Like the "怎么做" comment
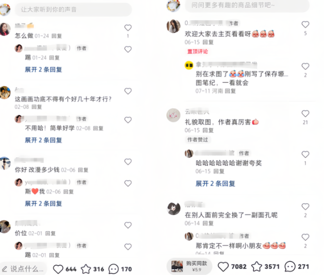This screenshot has height=275, width=324. [128, 28]
